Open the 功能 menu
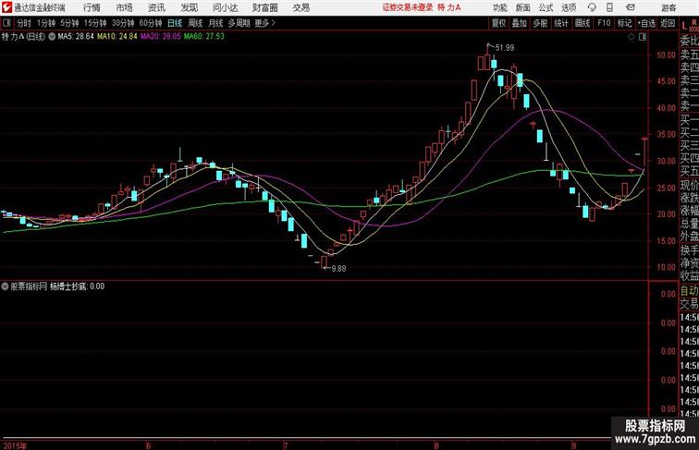This screenshot has height=450, width=699. [x=499, y=7]
